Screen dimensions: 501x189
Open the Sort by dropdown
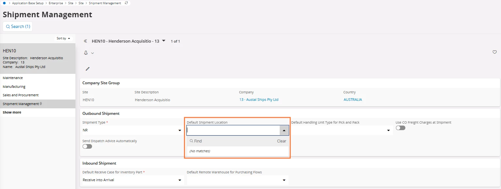(63, 38)
